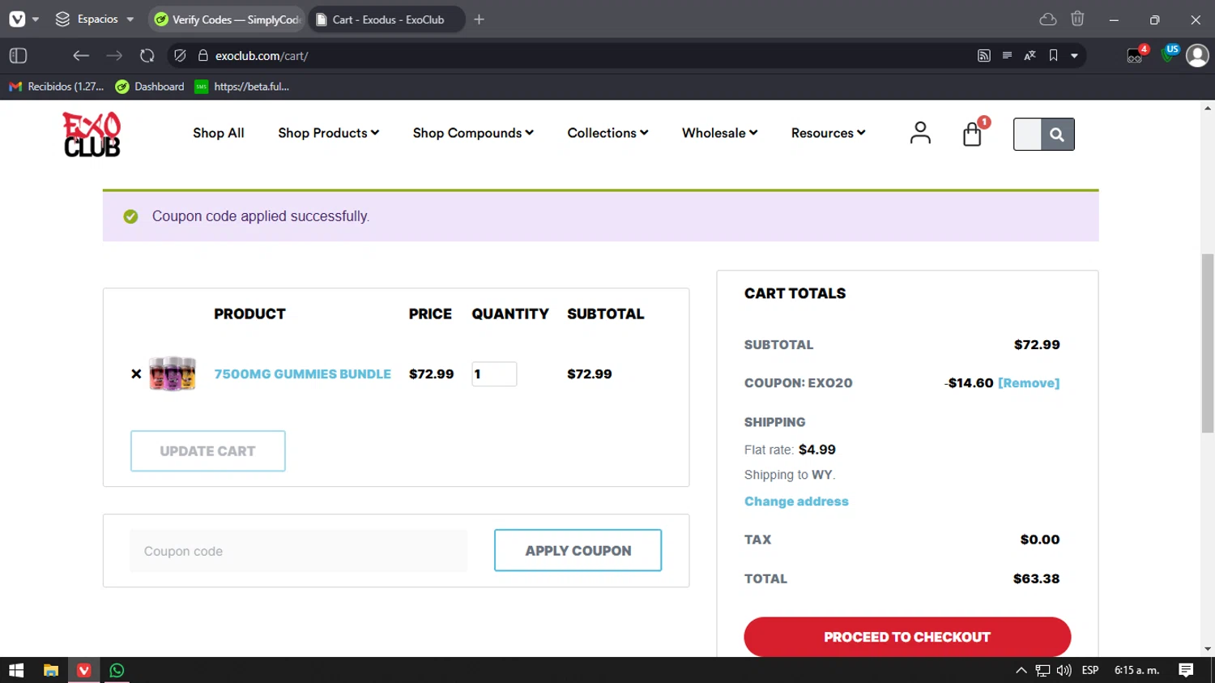Click the URL exoclub.com/cart/ in address bar

262,56
